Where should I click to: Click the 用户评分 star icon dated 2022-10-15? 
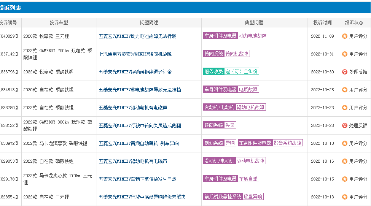344,179
